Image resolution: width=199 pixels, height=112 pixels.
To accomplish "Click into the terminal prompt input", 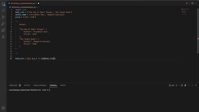I will (49, 90).
